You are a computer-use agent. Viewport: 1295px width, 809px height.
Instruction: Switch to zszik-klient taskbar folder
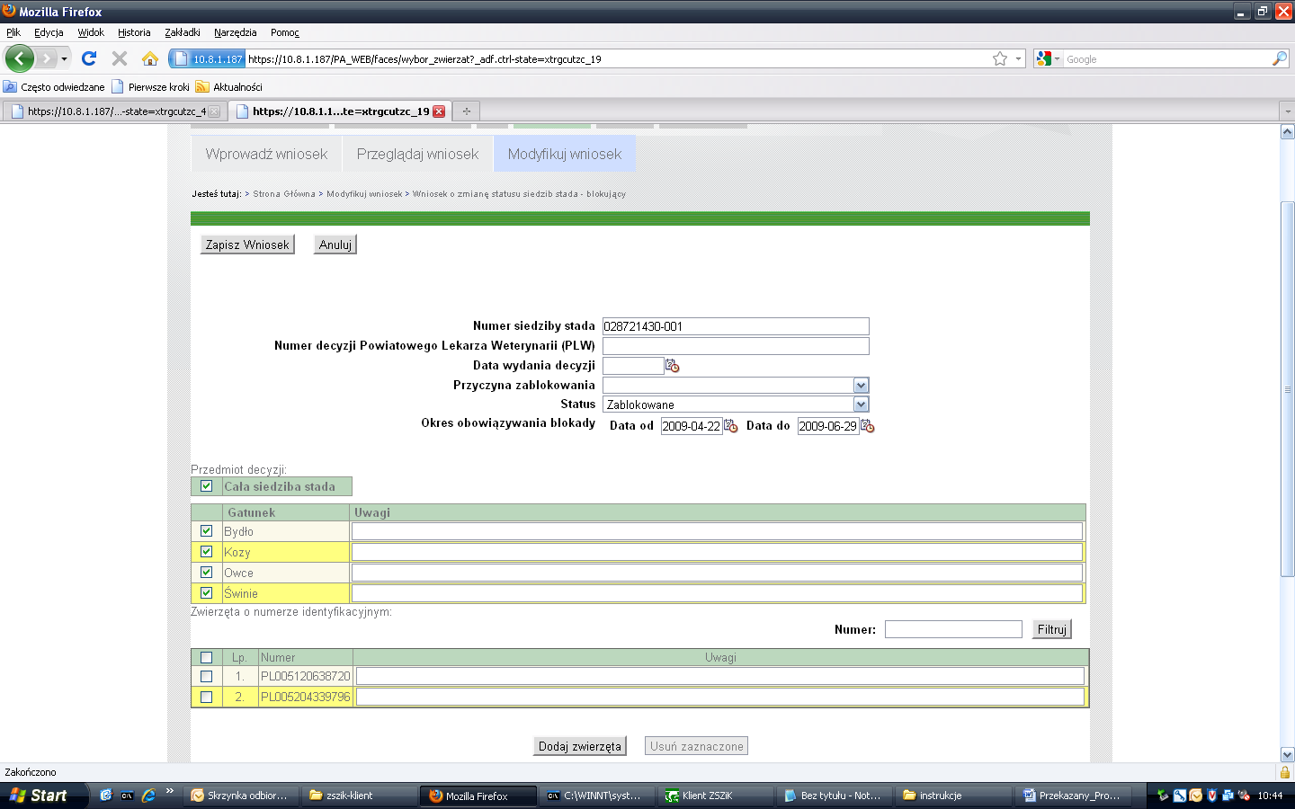coord(358,796)
